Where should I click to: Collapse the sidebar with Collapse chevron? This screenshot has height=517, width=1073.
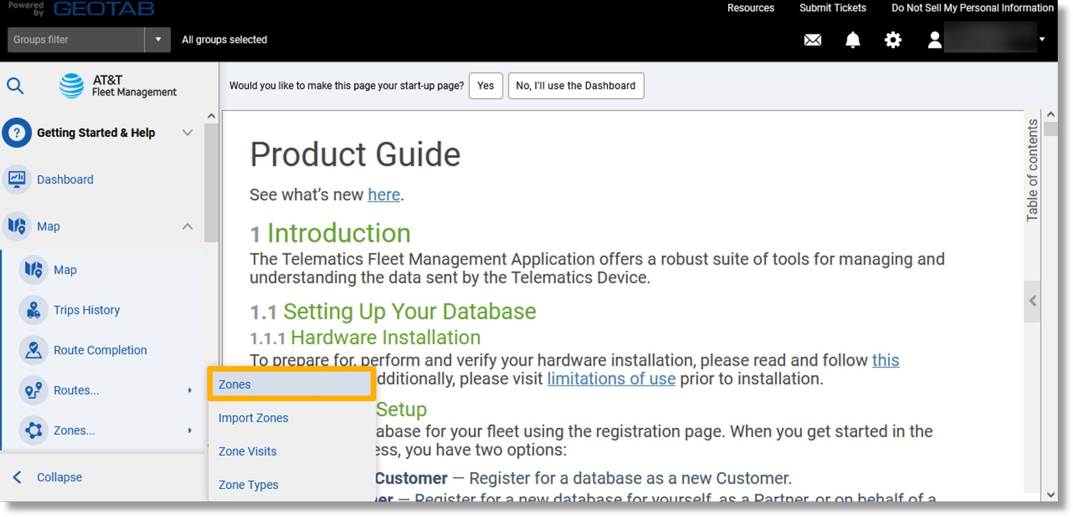point(17,477)
